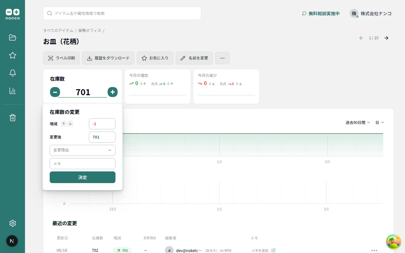
Task: Click the search field
Action: click(x=122, y=13)
